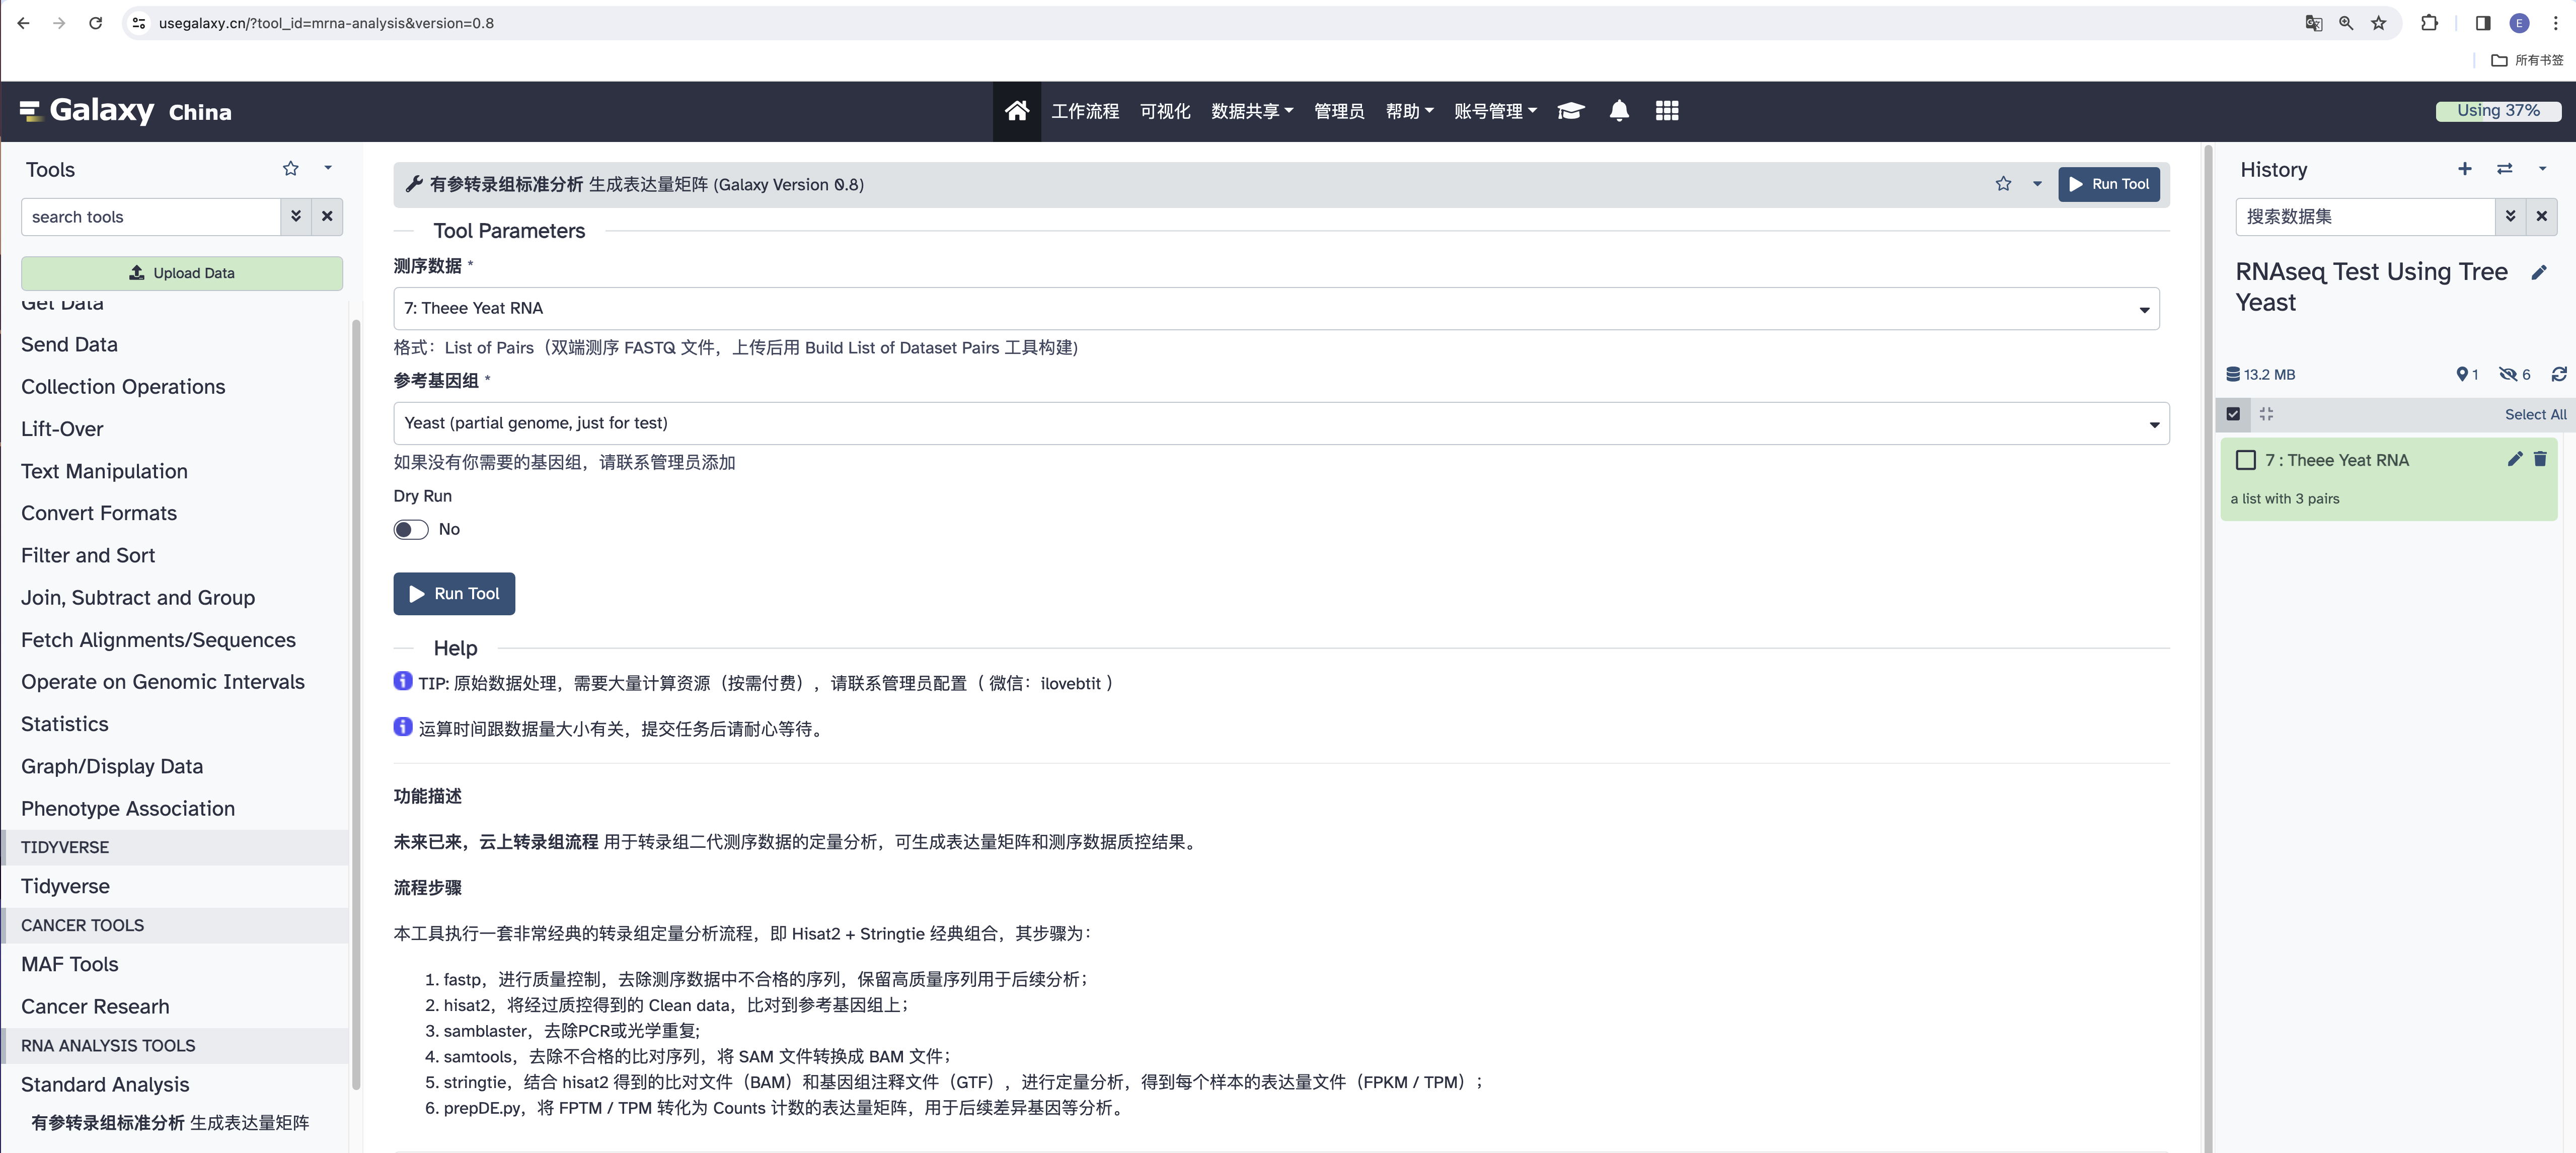Open the 测序数据 dataset dropdown

click(1276, 309)
